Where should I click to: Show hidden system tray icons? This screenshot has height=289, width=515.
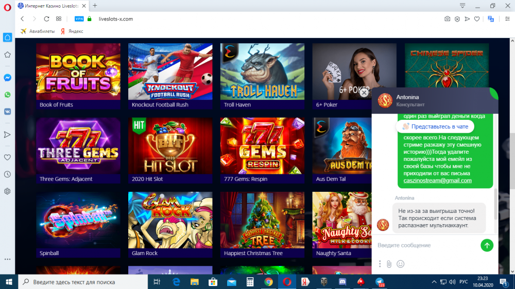coord(434,282)
